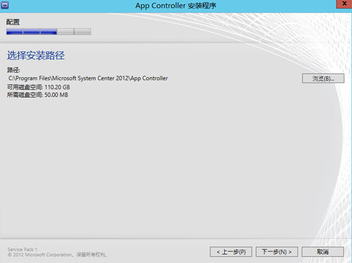The width and height of the screenshot is (352, 263).
Task: Click the 2012 Microsoft Corporation copyright text
Action: pos(57,255)
